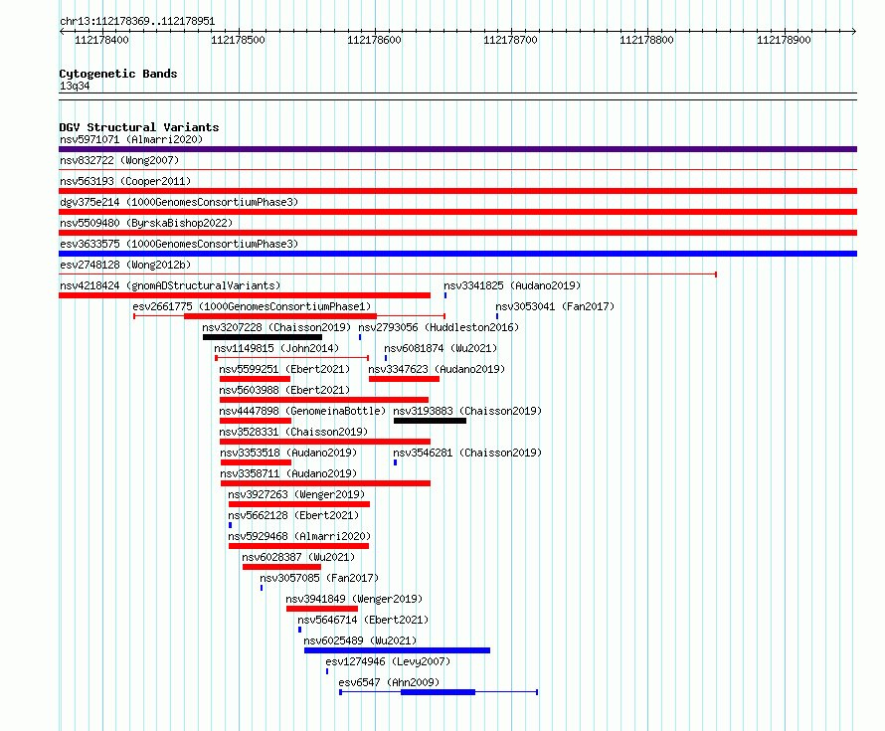
Task: Click ruler position 112178900
Action: (x=784, y=40)
